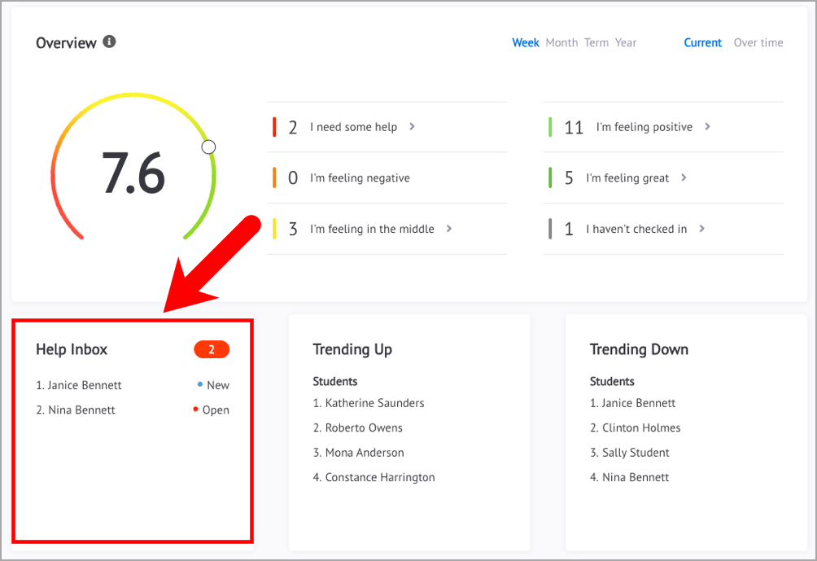Select Constance Harrington in Trending Up
The height and width of the screenshot is (561, 817).
click(374, 478)
